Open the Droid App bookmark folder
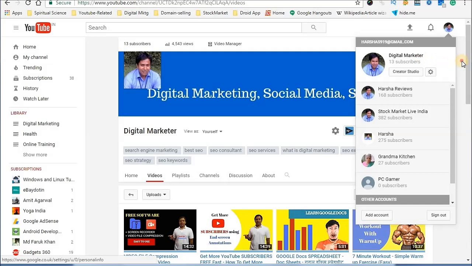Viewport: 472px width, 266px height. click(246, 13)
